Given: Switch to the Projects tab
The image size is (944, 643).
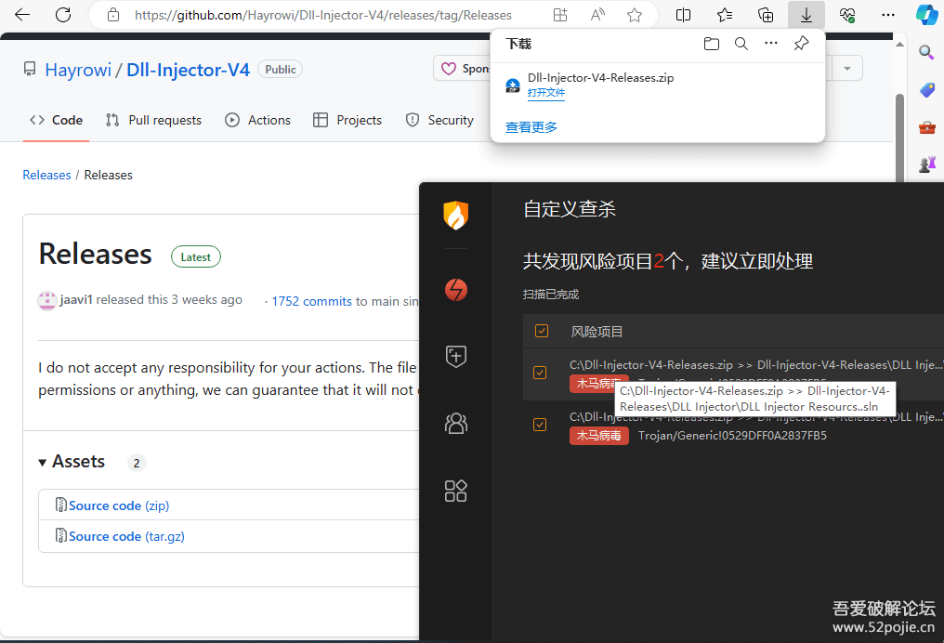Looking at the screenshot, I should click(x=347, y=121).
